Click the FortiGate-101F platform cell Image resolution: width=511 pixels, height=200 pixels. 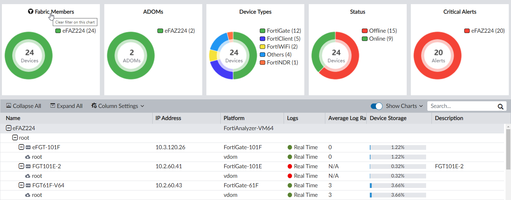click(243, 147)
